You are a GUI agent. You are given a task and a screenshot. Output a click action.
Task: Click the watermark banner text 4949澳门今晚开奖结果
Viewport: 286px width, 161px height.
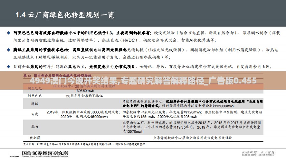coord(142,80)
